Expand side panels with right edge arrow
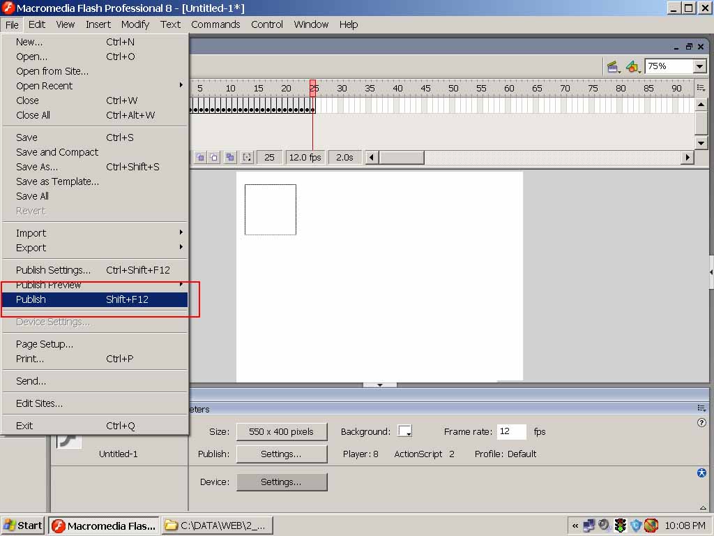 pyautogui.click(x=711, y=272)
